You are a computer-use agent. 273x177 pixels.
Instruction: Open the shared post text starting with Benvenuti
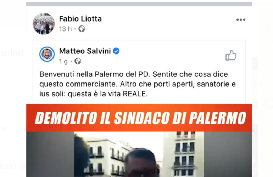pyautogui.click(x=138, y=84)
